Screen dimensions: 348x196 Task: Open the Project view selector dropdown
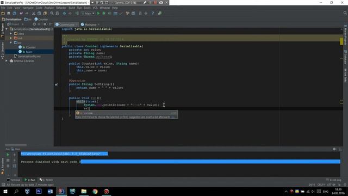click(x=16, y=24)
